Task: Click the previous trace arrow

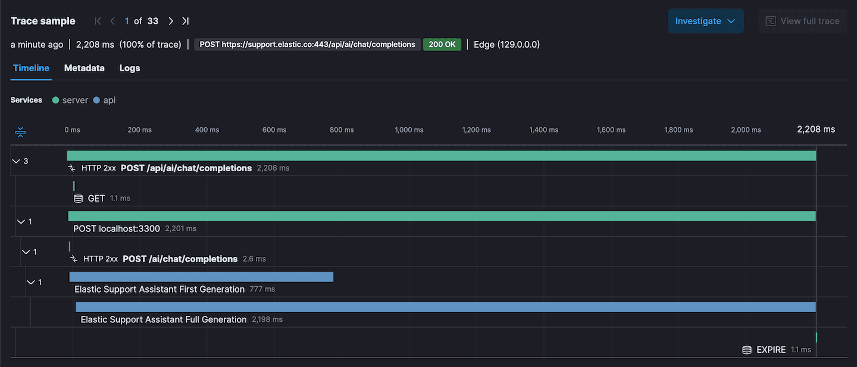Action: click(x=112, y=20)
